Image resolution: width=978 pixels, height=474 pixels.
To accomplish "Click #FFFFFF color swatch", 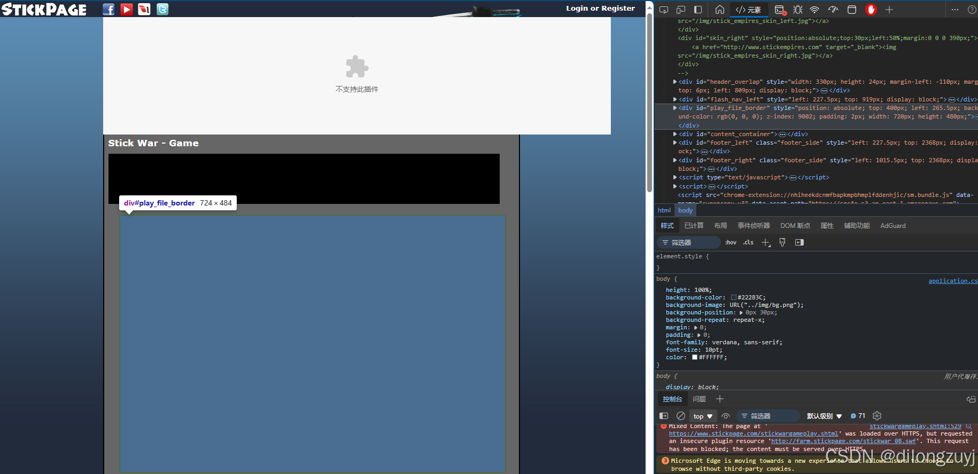I will [695, 358].
